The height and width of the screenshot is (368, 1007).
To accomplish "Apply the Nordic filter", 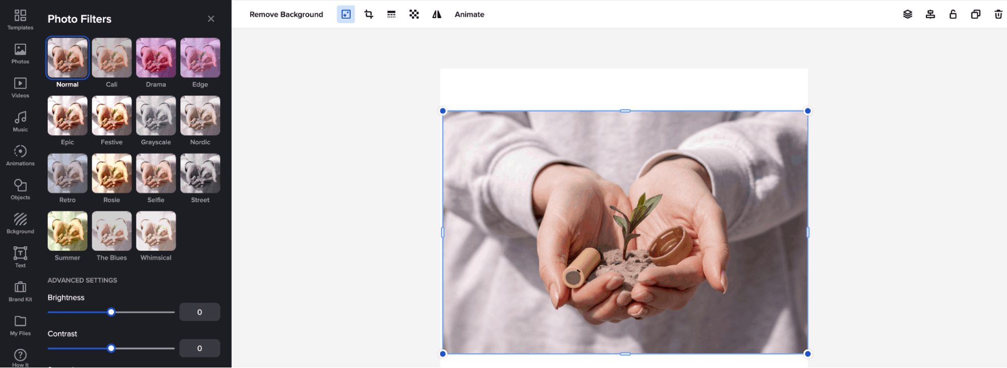I will pyautogui.click(x=200, y=116).
